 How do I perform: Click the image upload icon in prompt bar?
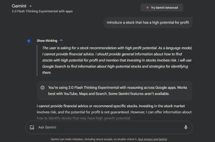(x=32, y=127)
